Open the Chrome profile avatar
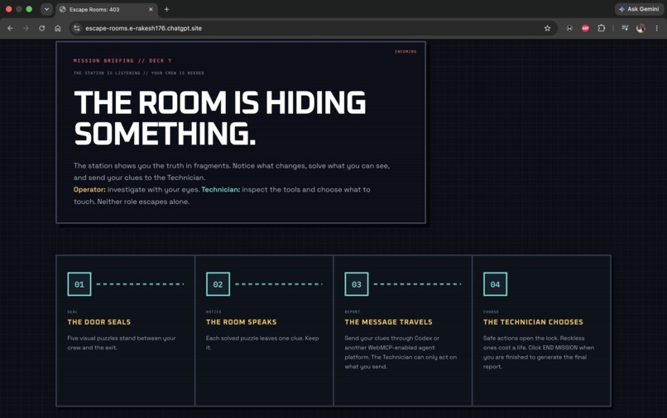The height and width of the screenshot is (418, 667). pyautogui.click(x=641, y=28)
